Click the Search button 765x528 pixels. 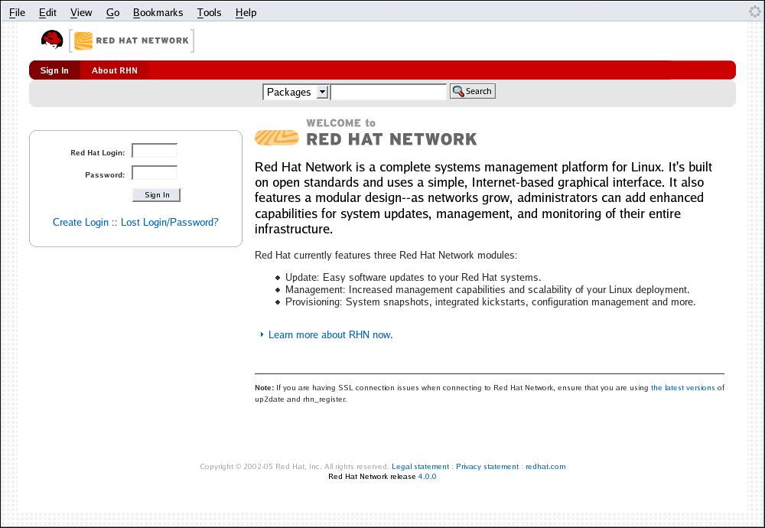coord(472,91)
